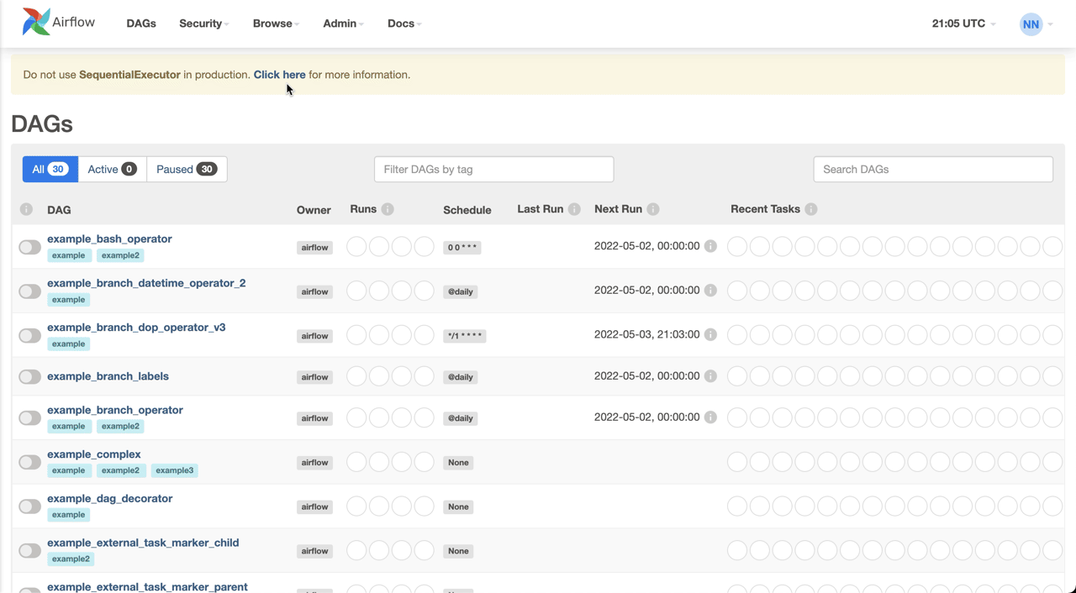Toggle example_dag_decorator DAG on
The width and height of the screenshot is (1076, 593).
click(29, 506)
